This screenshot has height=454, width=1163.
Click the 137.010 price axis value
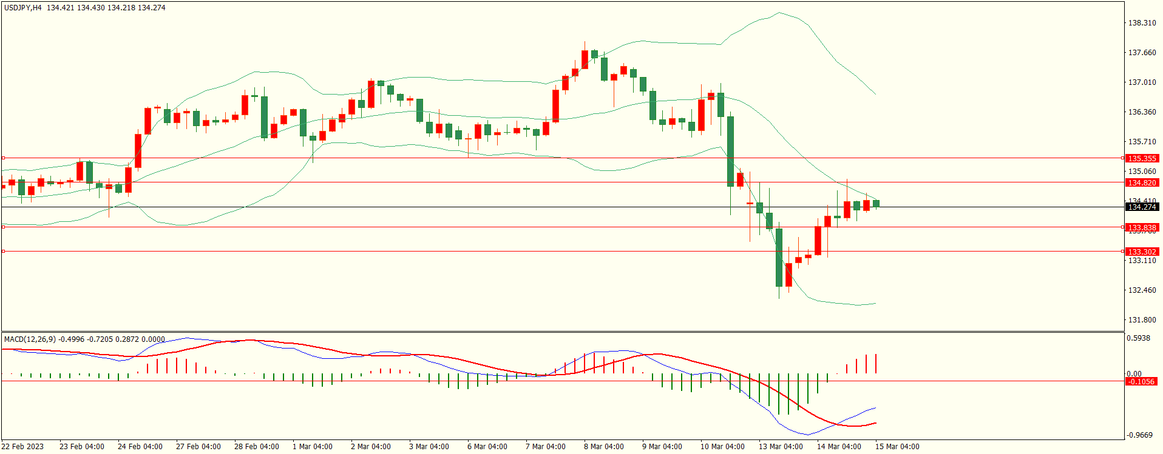1142,82
